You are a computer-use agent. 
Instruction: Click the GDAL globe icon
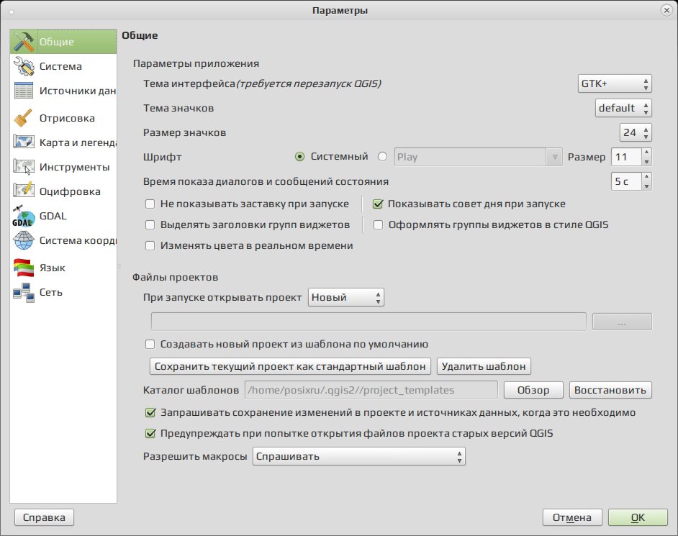click(24, 216)
